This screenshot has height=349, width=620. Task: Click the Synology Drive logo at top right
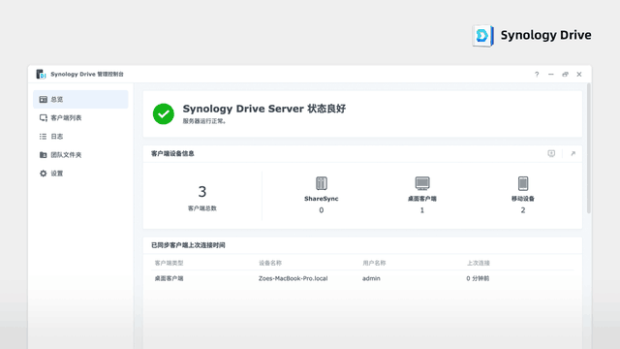pyautogui.click(x=532, y=36)
